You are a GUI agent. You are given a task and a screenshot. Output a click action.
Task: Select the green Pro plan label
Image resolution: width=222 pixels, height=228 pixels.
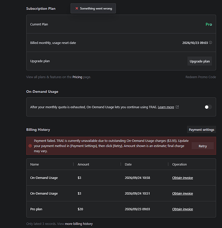[209, 24]
